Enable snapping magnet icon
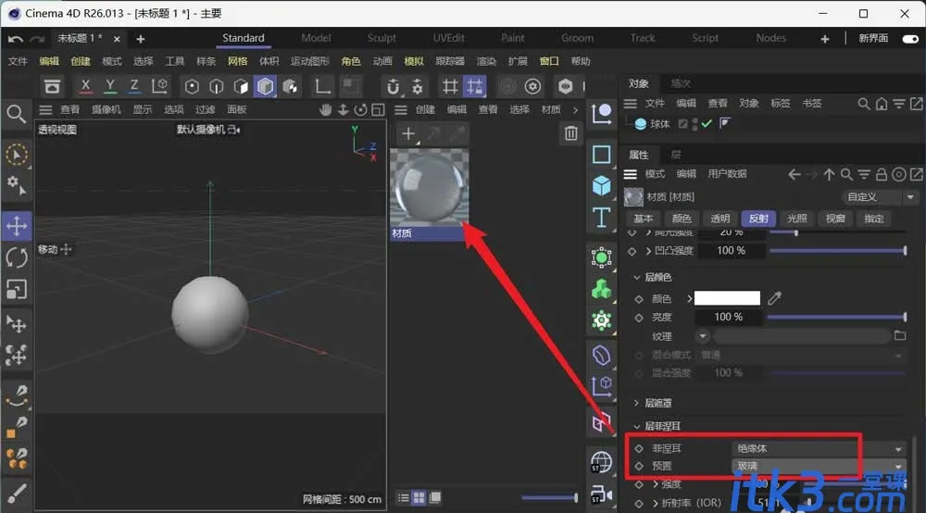This screenshot has width=926, height=513. tap(393, 87)
